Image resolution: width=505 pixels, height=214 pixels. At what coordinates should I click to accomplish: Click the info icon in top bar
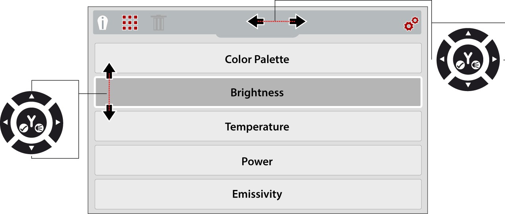coord(103,23)
